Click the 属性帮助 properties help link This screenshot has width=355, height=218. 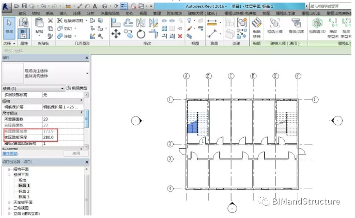coord(10,154)
